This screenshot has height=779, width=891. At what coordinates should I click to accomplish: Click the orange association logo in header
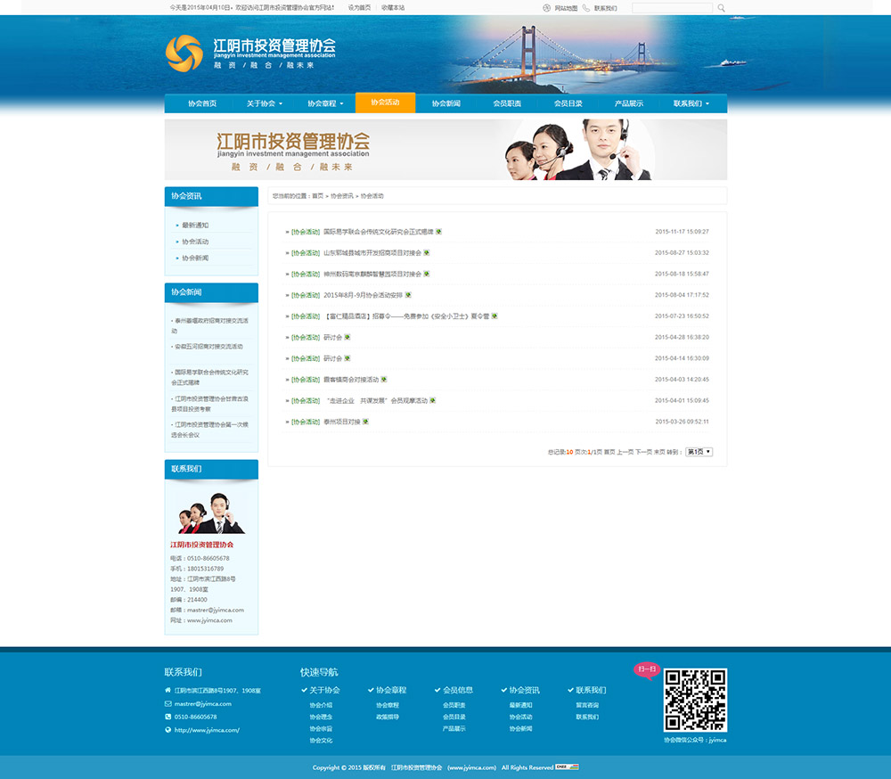click(184, 53)
